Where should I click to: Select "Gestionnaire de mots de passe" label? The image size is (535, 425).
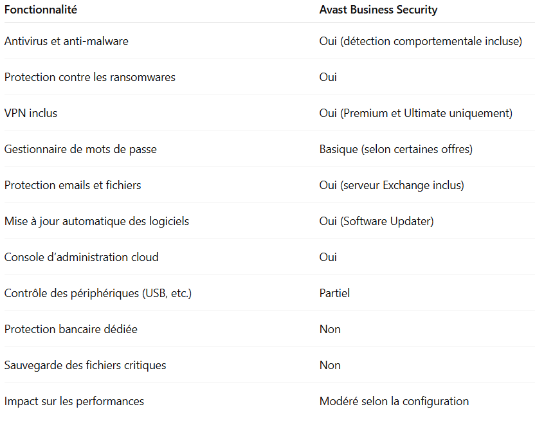click(x=80, y=149)
